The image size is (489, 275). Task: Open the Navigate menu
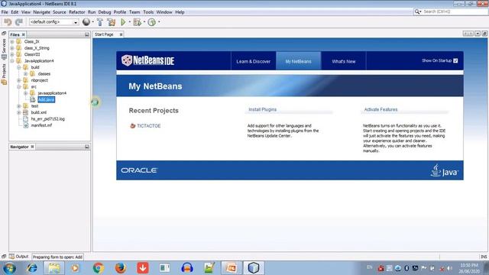tap(41, 12)
